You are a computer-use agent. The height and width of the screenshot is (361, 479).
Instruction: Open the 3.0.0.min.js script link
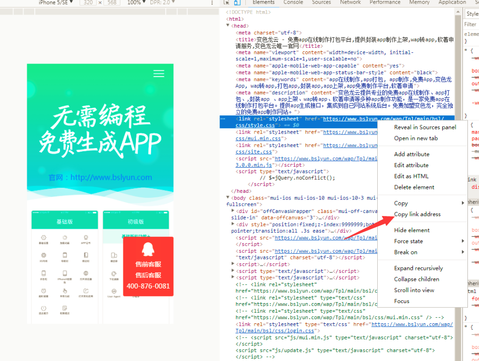[253, 165]
